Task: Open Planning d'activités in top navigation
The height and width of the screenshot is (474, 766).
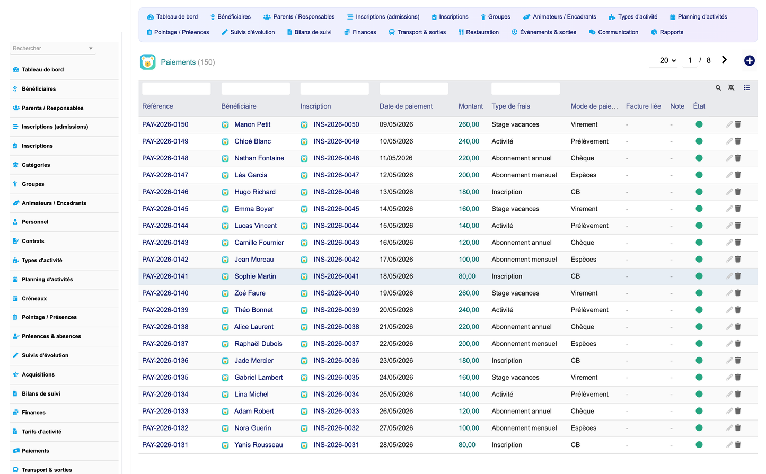Action: point(698,17)
